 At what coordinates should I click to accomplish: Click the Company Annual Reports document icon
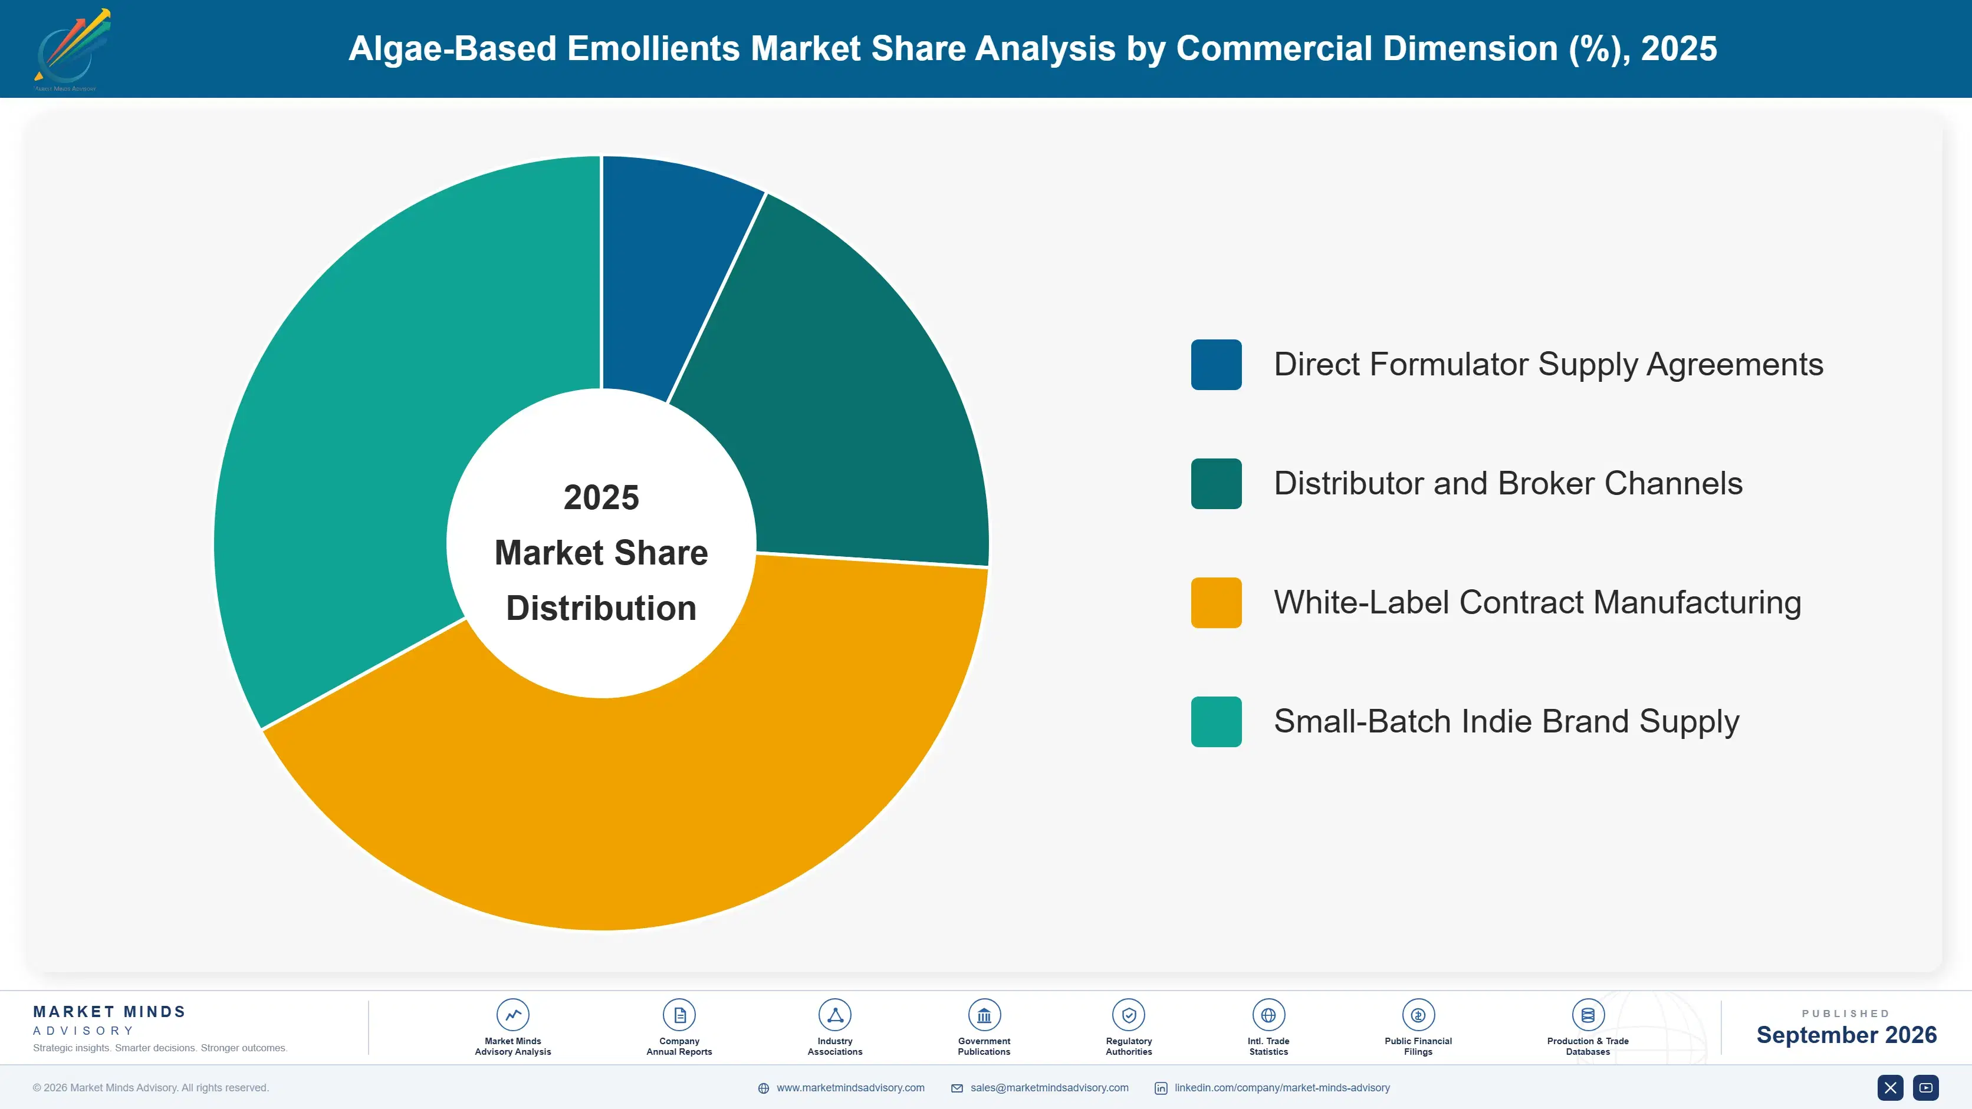point(679,1015)
